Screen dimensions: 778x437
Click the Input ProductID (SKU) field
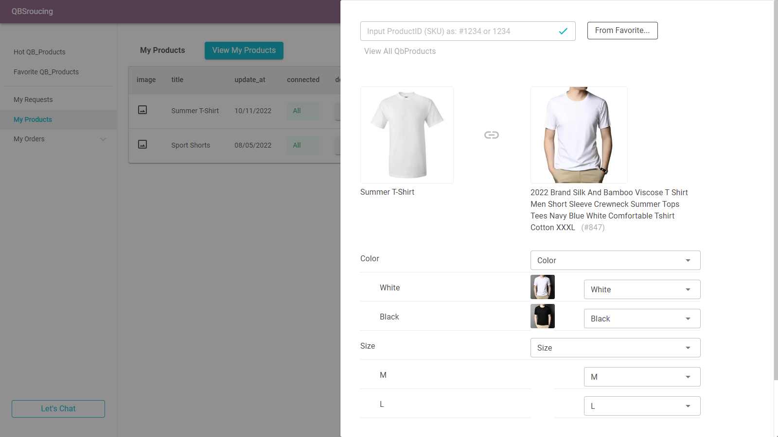click(457, 31)
